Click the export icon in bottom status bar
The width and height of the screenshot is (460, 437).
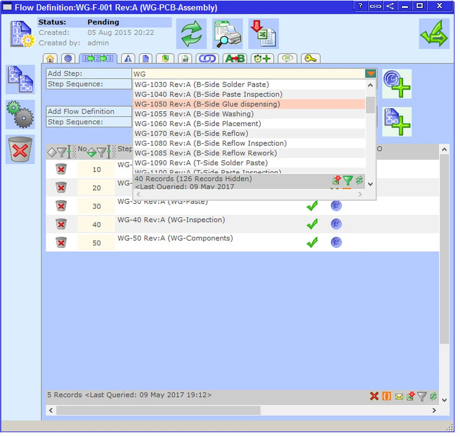pyautogui.click(x=411, y=396)
